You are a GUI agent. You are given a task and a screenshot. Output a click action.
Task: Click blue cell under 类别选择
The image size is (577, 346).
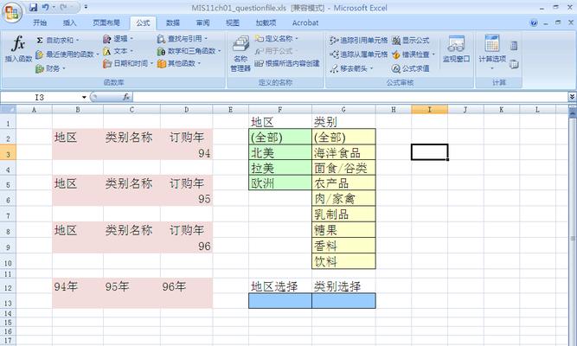coord(343,301)
